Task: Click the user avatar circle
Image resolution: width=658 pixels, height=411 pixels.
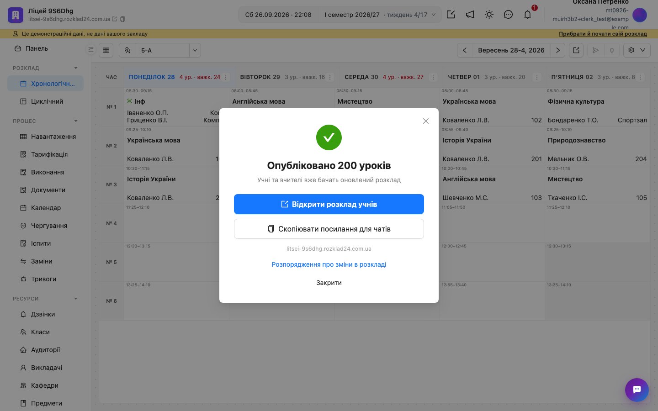Action: click(640, 15)
